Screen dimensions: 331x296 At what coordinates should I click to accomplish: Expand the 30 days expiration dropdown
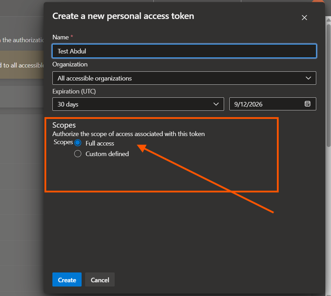click(x=138, y=104)
